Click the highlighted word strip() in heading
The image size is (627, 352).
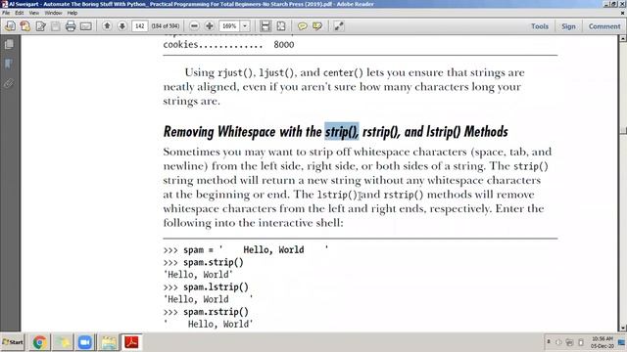[342, 132]
